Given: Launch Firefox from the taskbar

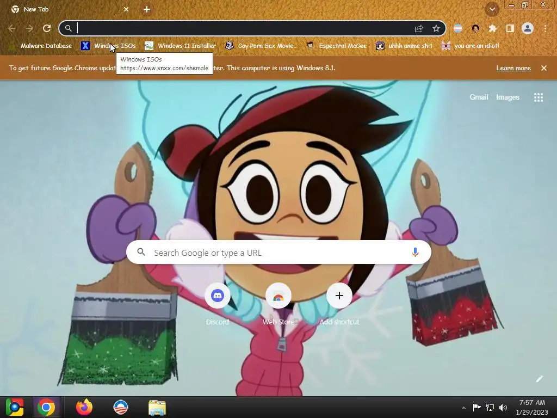Looking at the screenshot, I should click(x=84, y=407).
